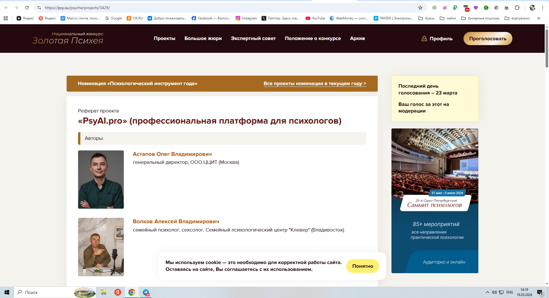Image resolution: width=549 pixels, height=298 pixels.
Task: Open author Астапов Олег Владимирович's profile link
Action: click(x=172, y=154)
